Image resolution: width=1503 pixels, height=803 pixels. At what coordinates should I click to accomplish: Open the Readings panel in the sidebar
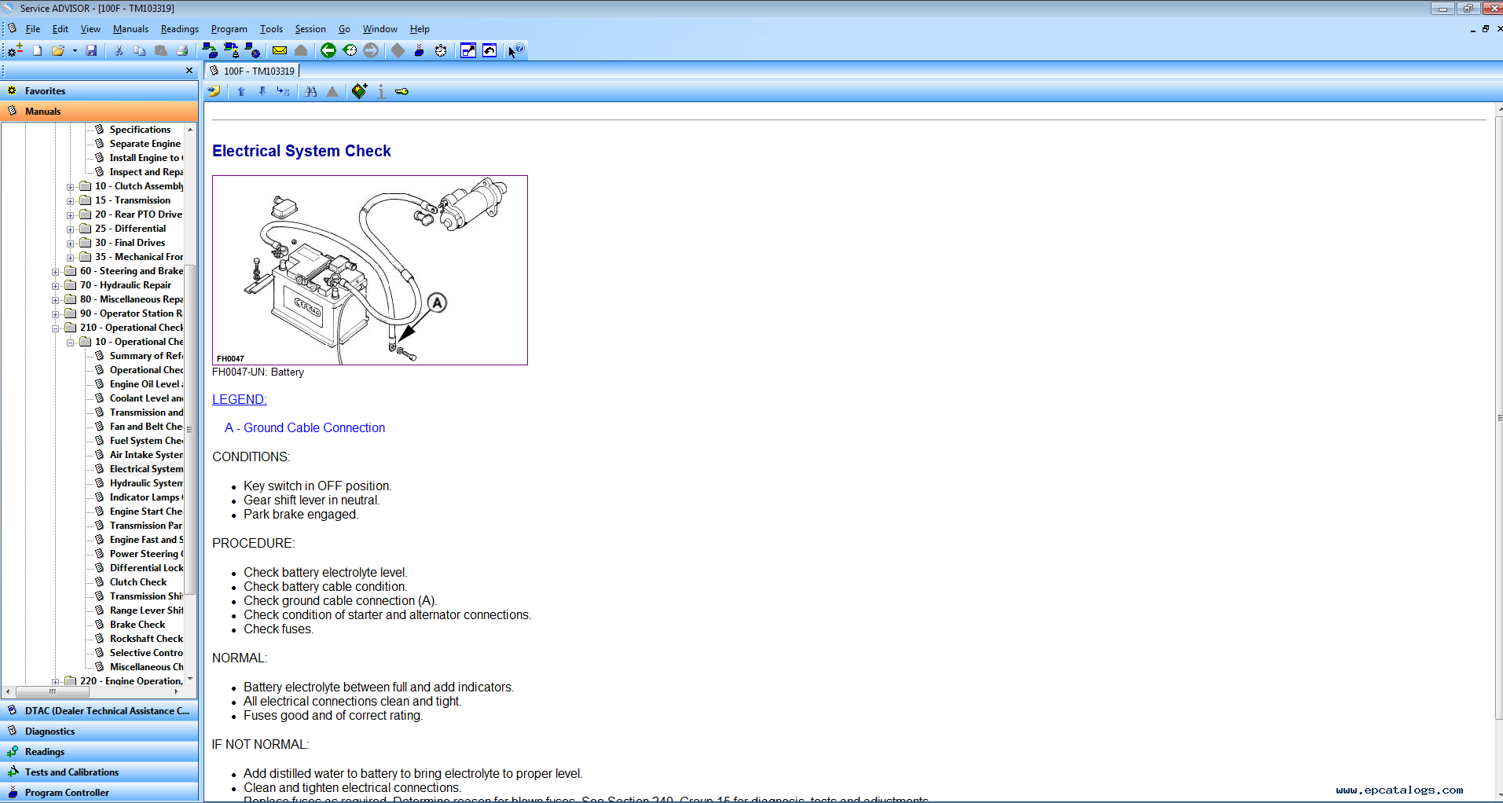[x=99, y=752]
